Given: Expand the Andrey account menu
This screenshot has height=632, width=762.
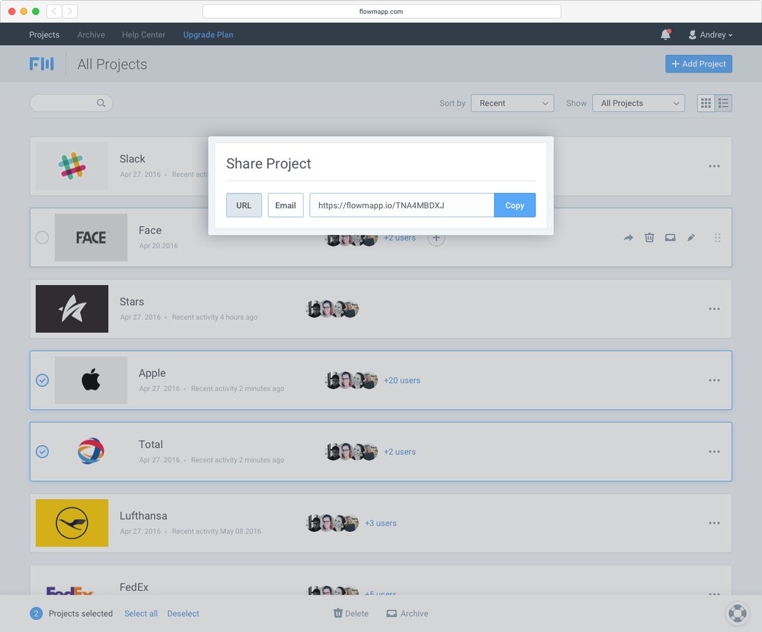Looking at the screenshot, I should pyautogui.click(x=710, y=35).
